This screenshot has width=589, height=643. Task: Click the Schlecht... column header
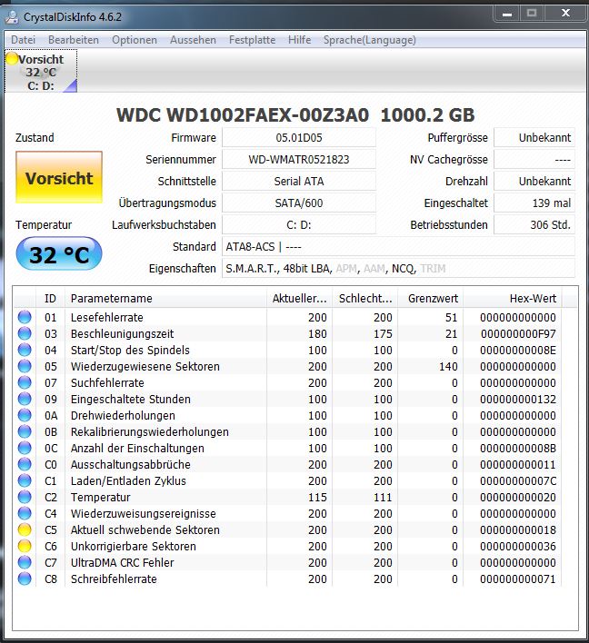click(x=364, y=299)
